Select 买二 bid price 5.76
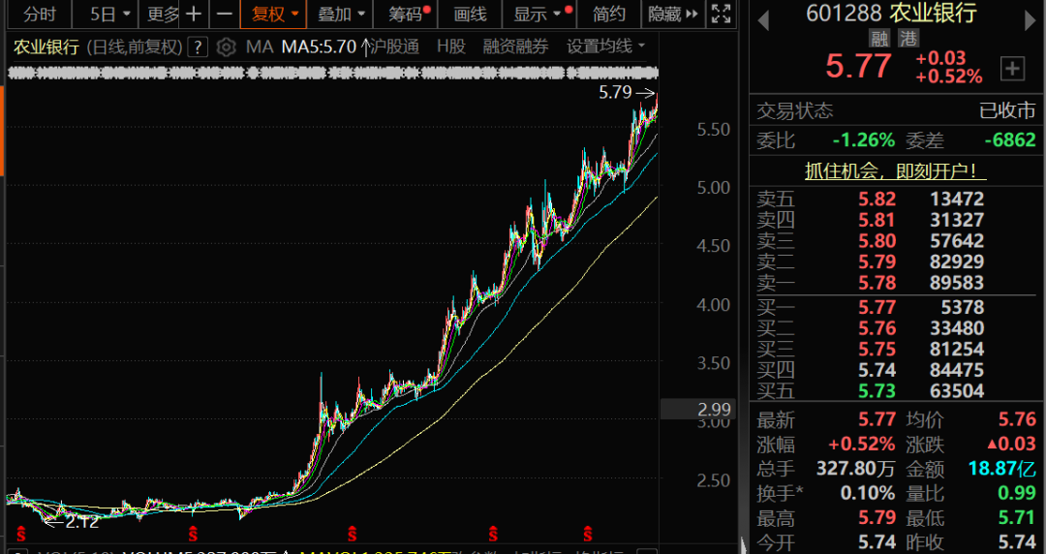 tap(877, 328)
